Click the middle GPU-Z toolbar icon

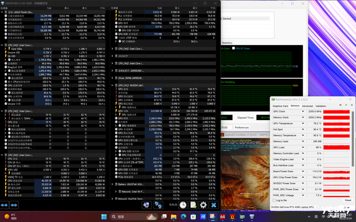(x=346, y=105)
